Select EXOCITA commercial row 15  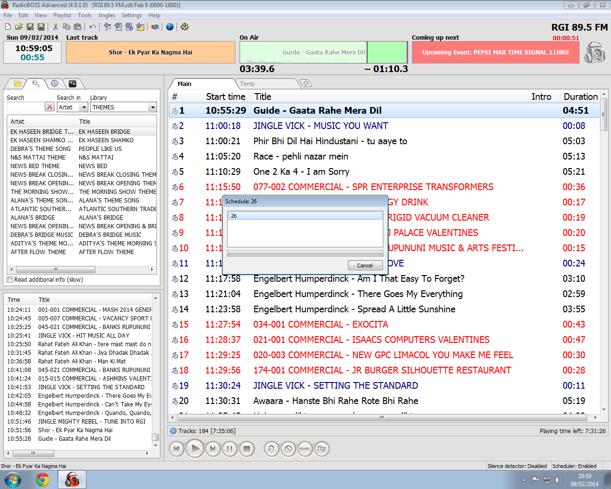tap(385, 325)
